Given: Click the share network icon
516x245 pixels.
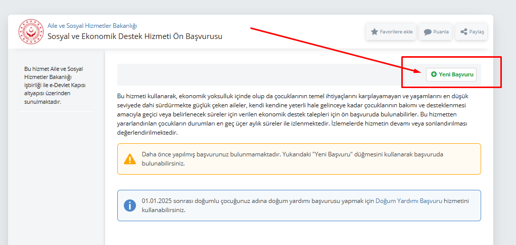Looking at the screenshot, I should (463, 32).
